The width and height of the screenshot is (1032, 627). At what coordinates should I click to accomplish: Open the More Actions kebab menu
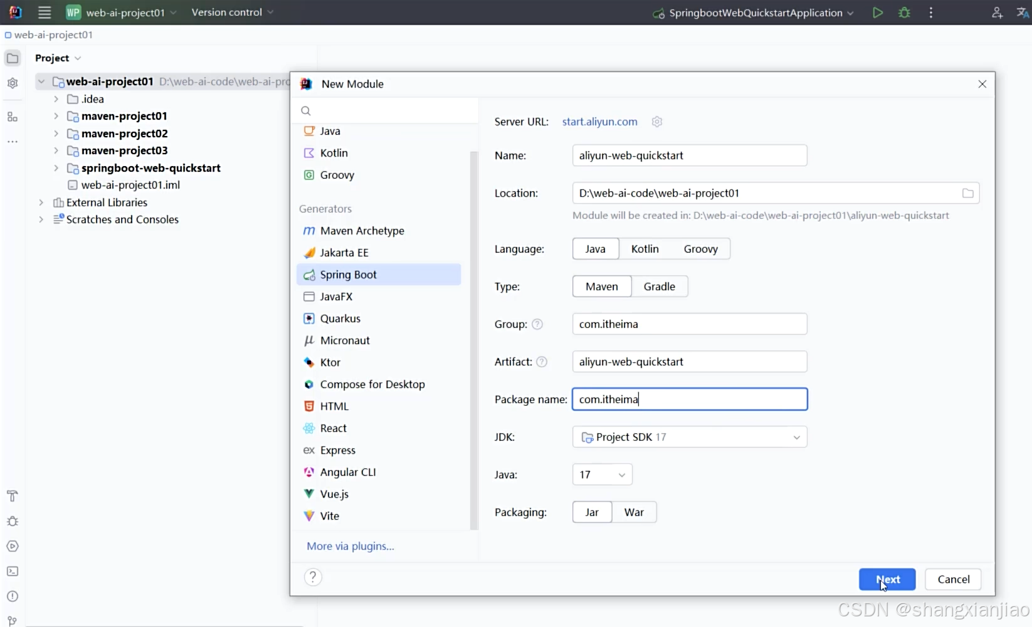tap(931, 13)
